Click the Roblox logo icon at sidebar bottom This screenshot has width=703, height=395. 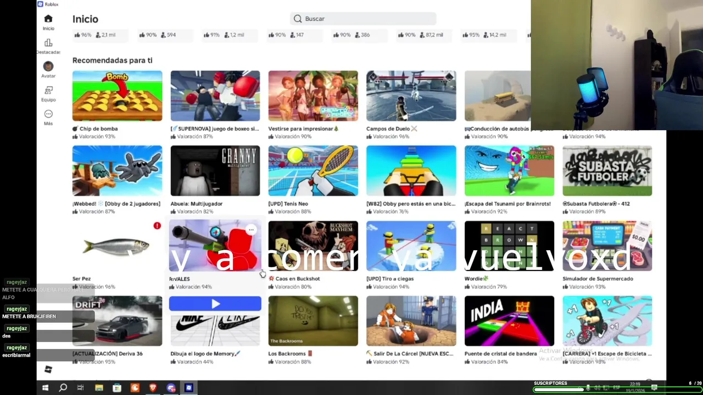point(48,370)
